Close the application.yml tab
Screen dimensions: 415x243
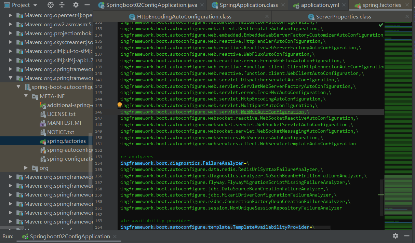[x=344, y=5]
